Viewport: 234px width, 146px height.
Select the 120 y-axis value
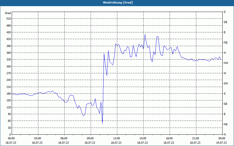[9, 107]
